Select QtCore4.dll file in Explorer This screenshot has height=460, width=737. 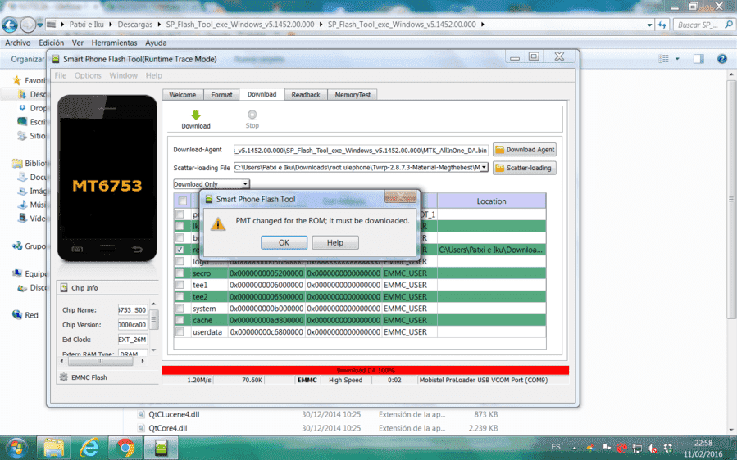pyautogui.click(x=168, y=428)
